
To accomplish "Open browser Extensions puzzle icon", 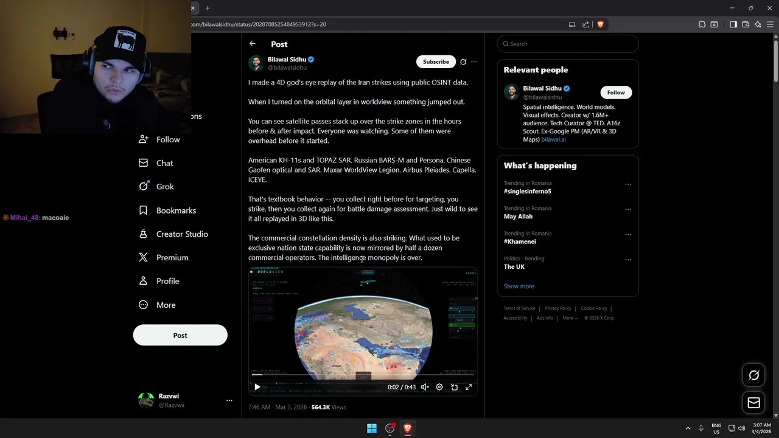I will [702, 24].
